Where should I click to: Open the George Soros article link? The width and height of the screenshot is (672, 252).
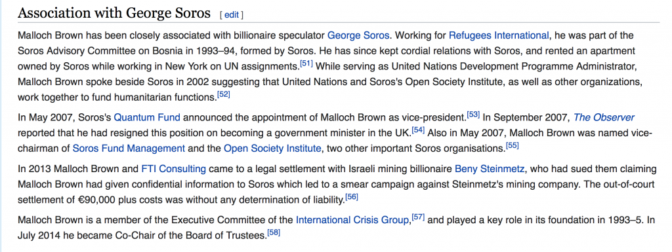358,35
